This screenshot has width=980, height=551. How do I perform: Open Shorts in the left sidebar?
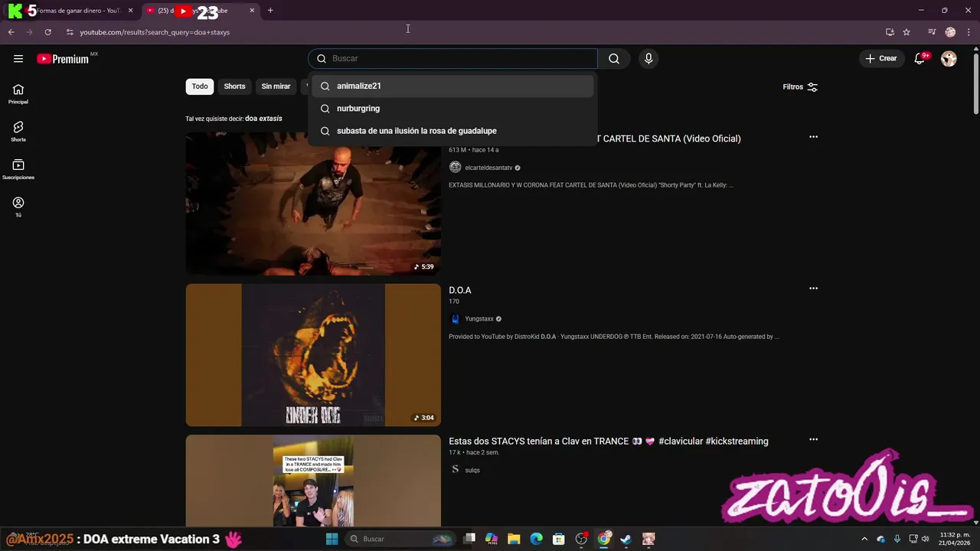(x=18, y=132)
